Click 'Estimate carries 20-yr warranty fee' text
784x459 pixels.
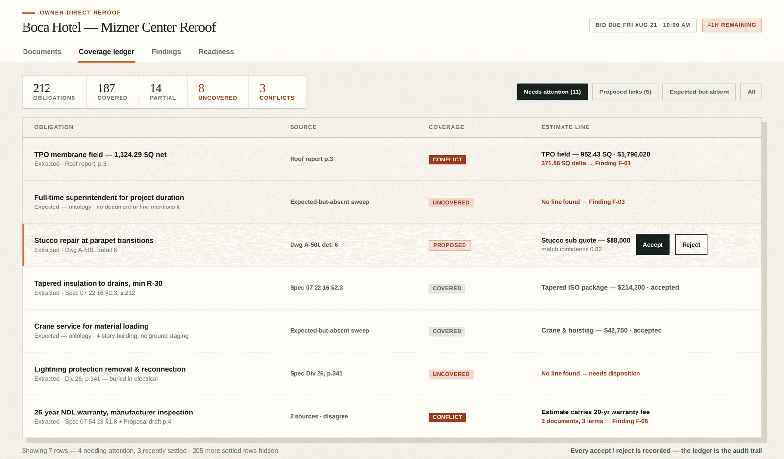coord(596,412)
